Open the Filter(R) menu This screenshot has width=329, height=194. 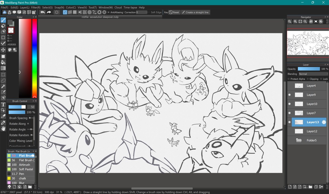[x=36, y=7]
